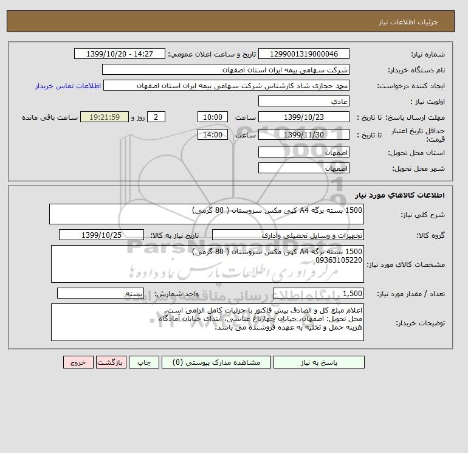Click the شرح کلی نیاز label

[422, 215]
